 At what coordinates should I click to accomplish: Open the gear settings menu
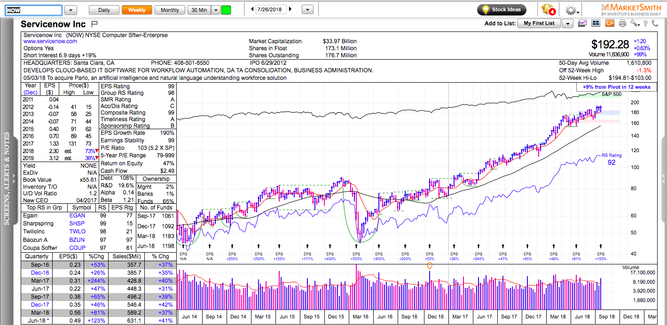pos(572,10)
